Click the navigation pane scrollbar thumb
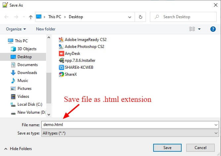Image resolution: width=221 pixels, height=156 pixels. 49,88
